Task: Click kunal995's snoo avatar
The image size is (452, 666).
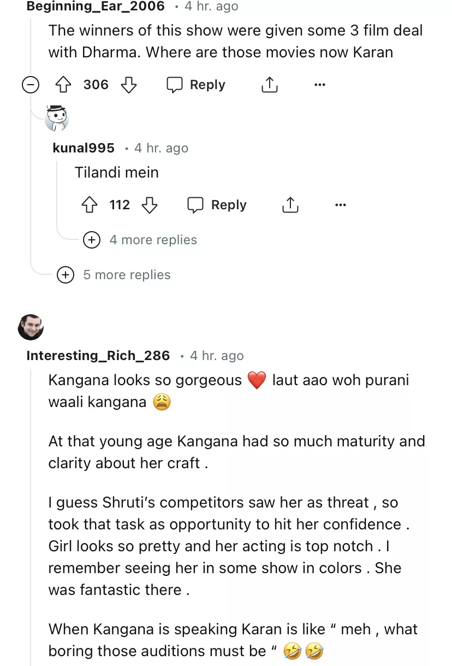Action: coord(57,118)
